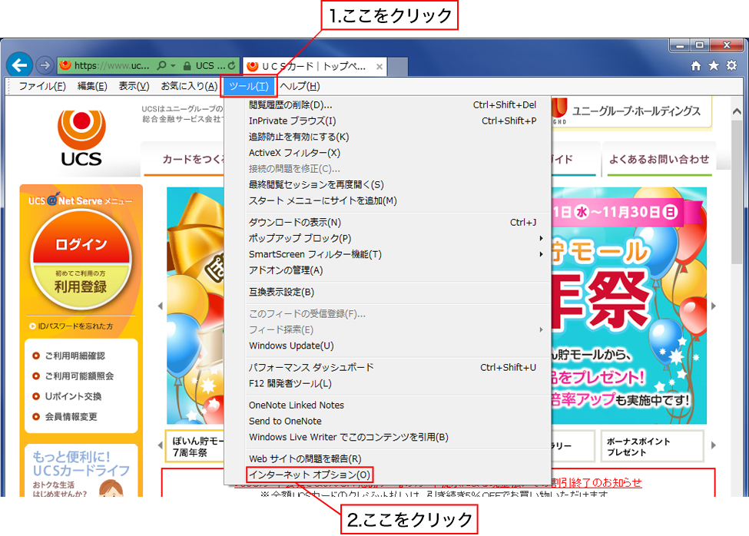Select 互換表示設定(B) menu item
Image resolution: width=749 pixels, height=536 pixels.
tap(388, 292)
